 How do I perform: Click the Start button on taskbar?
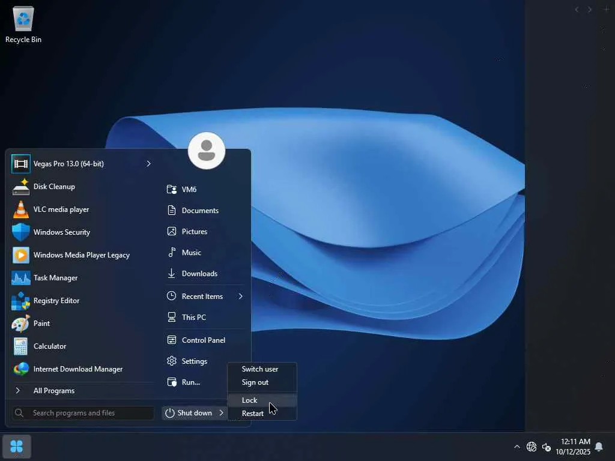click(16, 446)
